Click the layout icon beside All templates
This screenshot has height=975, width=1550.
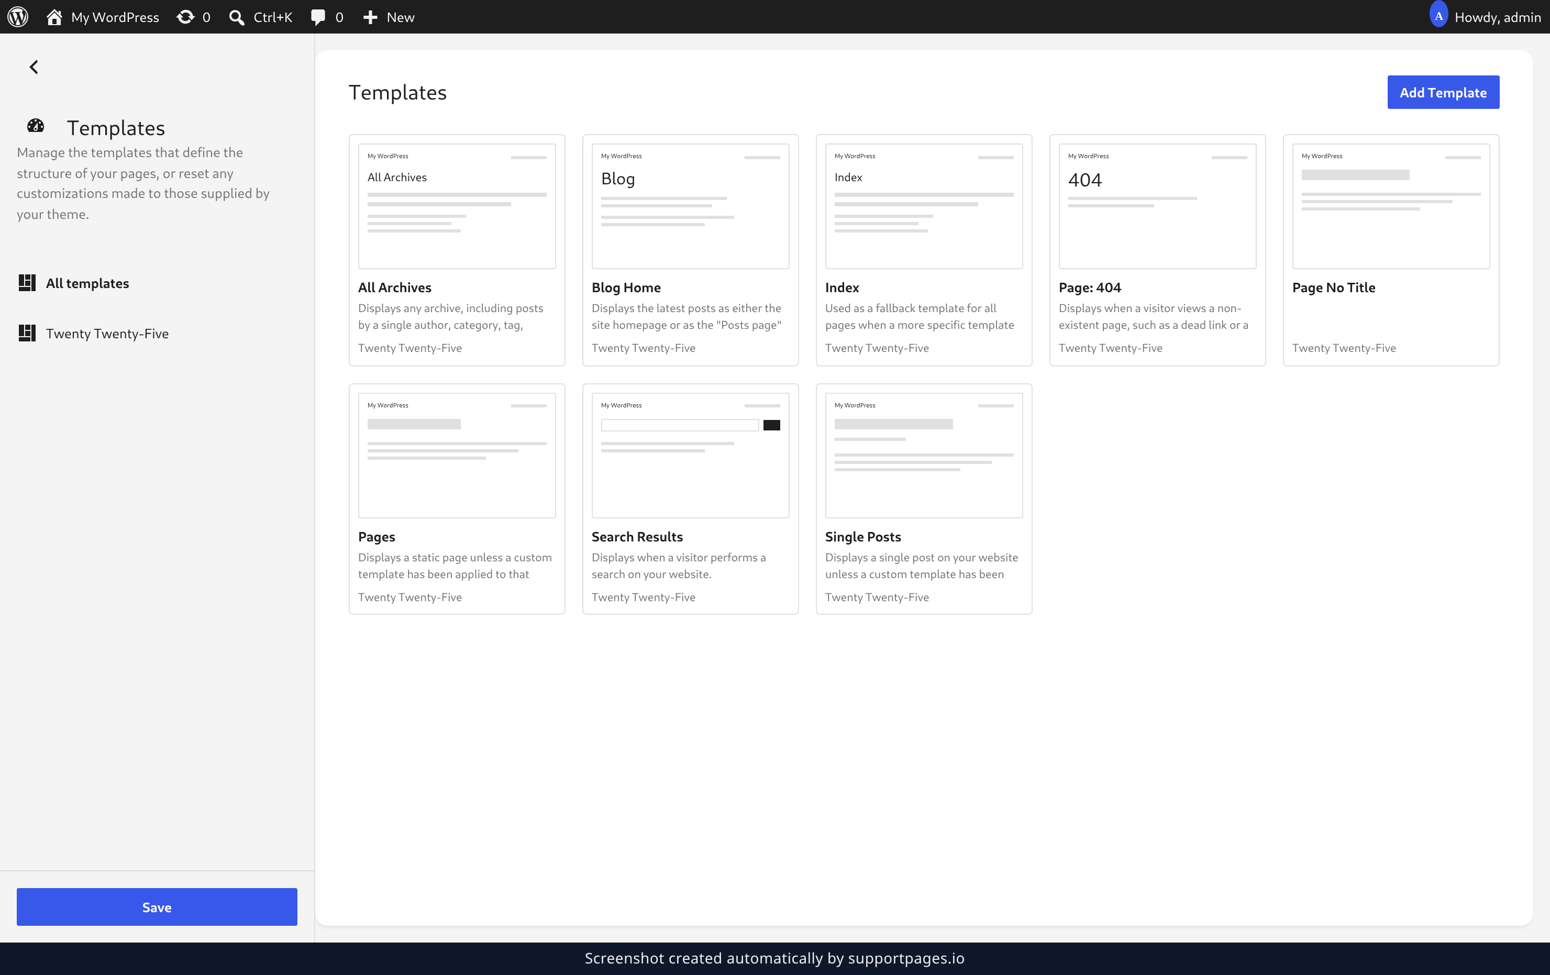coord(27,283)
